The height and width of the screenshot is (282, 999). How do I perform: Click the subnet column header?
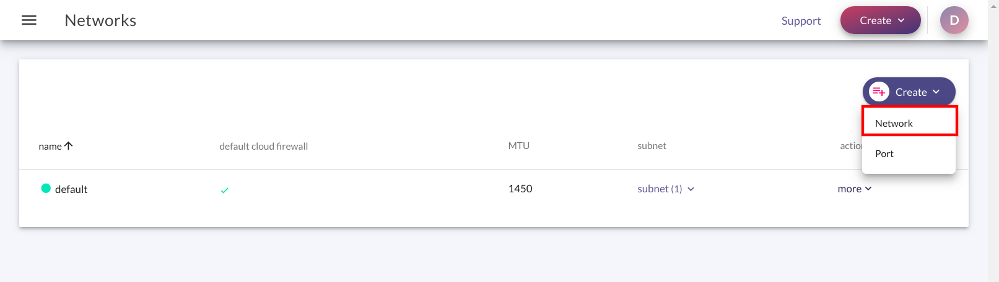click(x=652, y=146)
